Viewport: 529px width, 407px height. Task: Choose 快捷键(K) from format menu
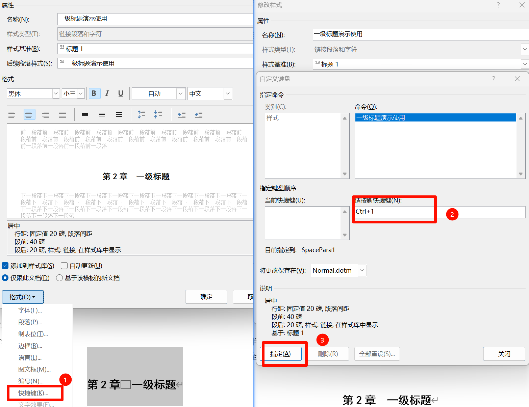tap(33, 393)
